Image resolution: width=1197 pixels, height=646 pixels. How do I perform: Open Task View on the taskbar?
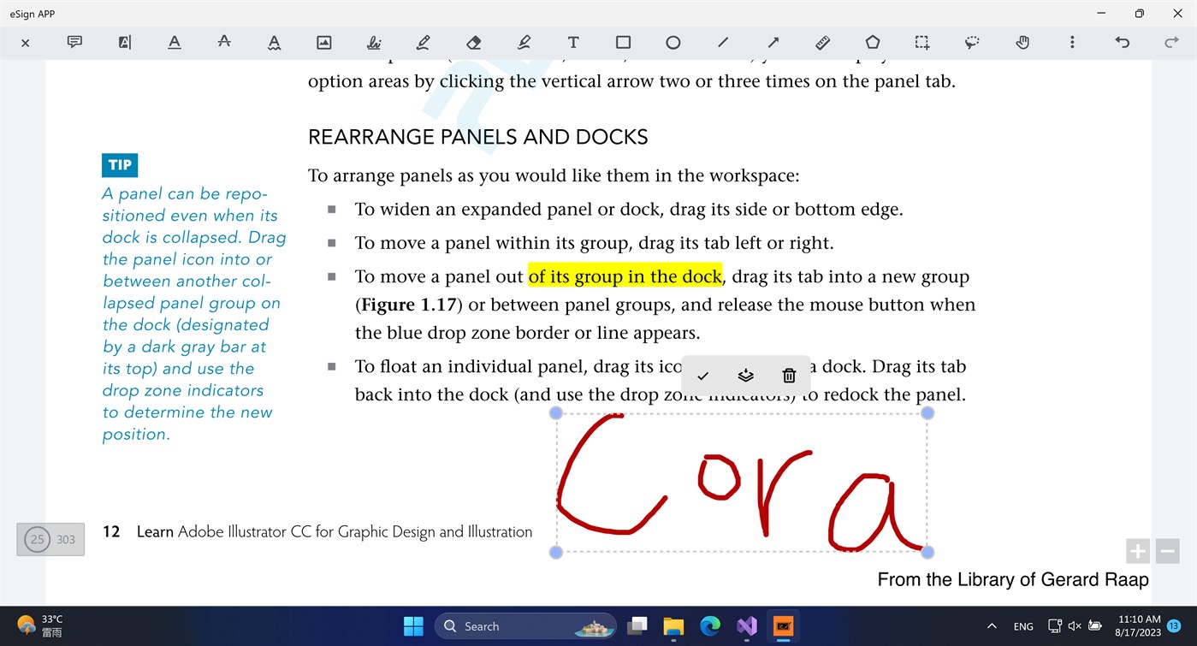[637, 626]
